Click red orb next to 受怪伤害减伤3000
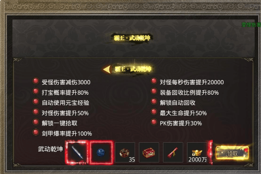This screenshot has width=261, height=174. pos(35,81)
